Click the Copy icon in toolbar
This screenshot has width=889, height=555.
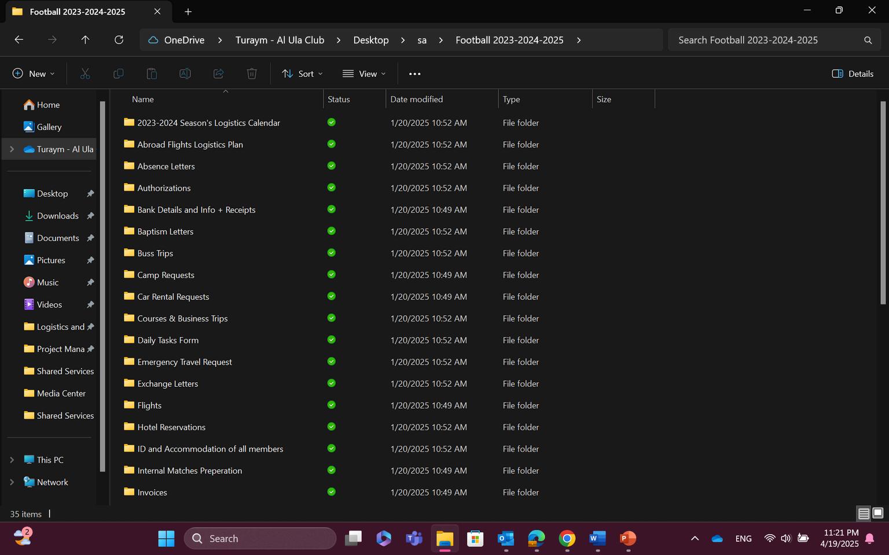click(118, 73)
